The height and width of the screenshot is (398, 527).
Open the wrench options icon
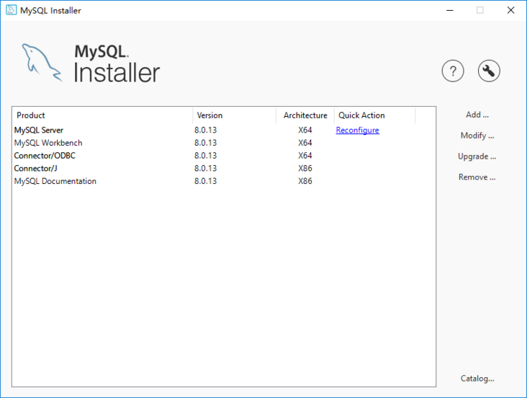pos(489,71)
